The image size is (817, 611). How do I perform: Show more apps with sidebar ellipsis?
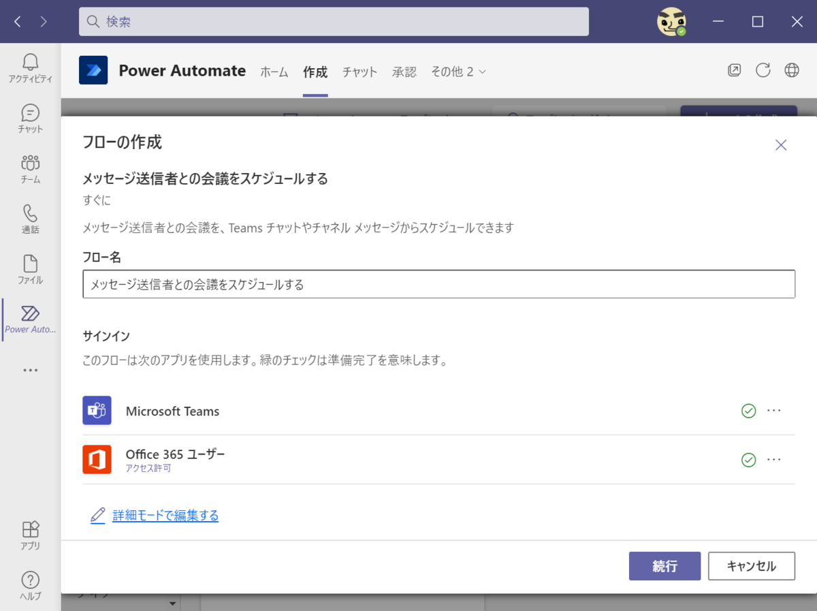[30, 371]
